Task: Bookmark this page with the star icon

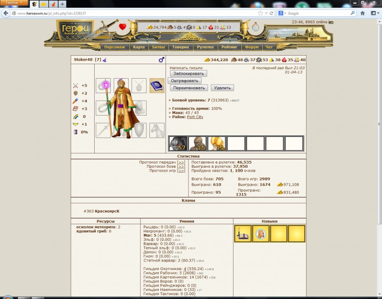Action: 261,13
